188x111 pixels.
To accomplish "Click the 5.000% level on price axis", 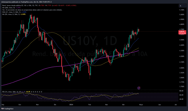I will click(182, 14).
